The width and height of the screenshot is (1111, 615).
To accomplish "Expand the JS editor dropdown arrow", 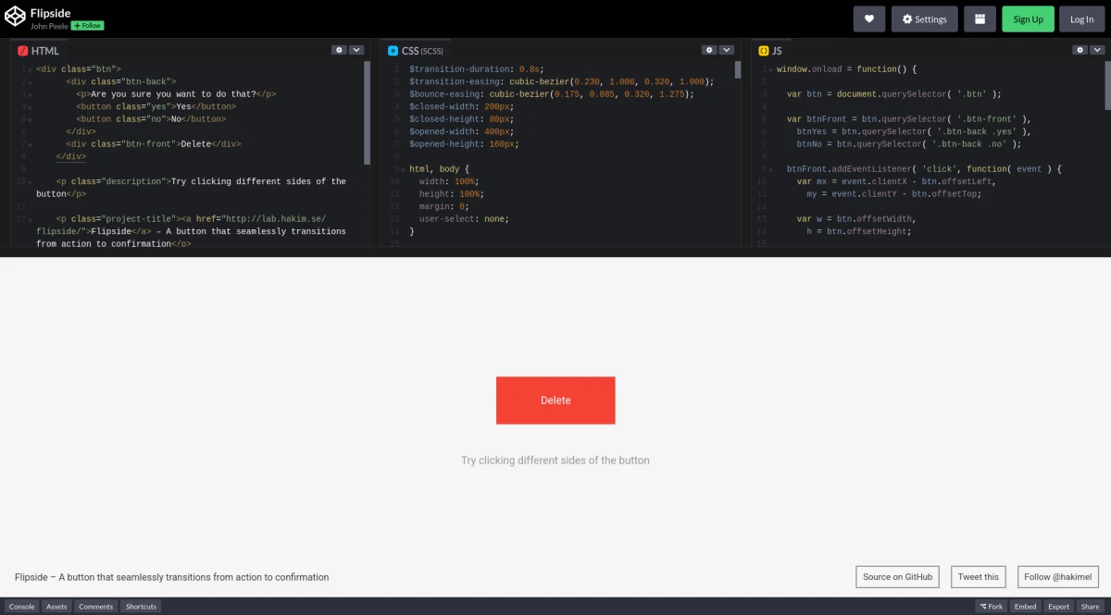I will (x=1097, y=50).
